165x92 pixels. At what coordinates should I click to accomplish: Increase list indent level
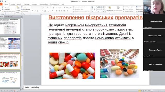pos(67,8)
